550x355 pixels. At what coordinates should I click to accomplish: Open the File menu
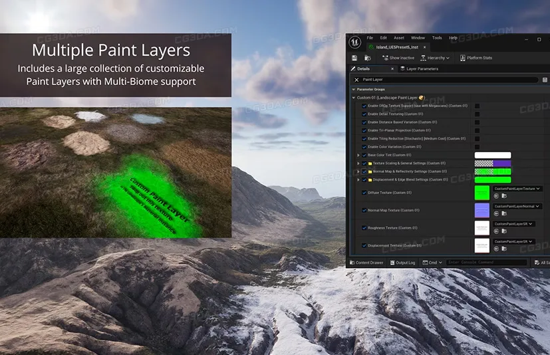click(x=370, y=38)
